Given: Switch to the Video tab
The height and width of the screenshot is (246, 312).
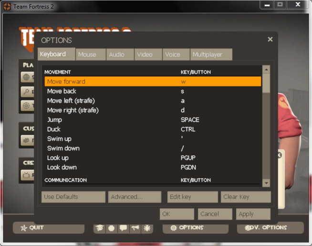Looking at the screenshot, I should point(148,54).
